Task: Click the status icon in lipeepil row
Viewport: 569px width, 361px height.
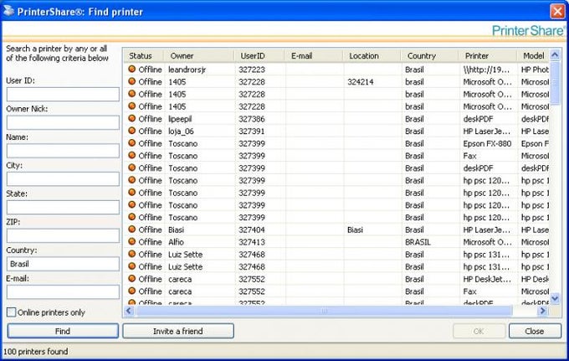Action: [131, 118]
